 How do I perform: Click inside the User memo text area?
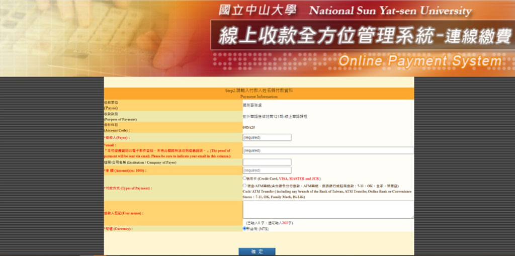coord(327,209)
